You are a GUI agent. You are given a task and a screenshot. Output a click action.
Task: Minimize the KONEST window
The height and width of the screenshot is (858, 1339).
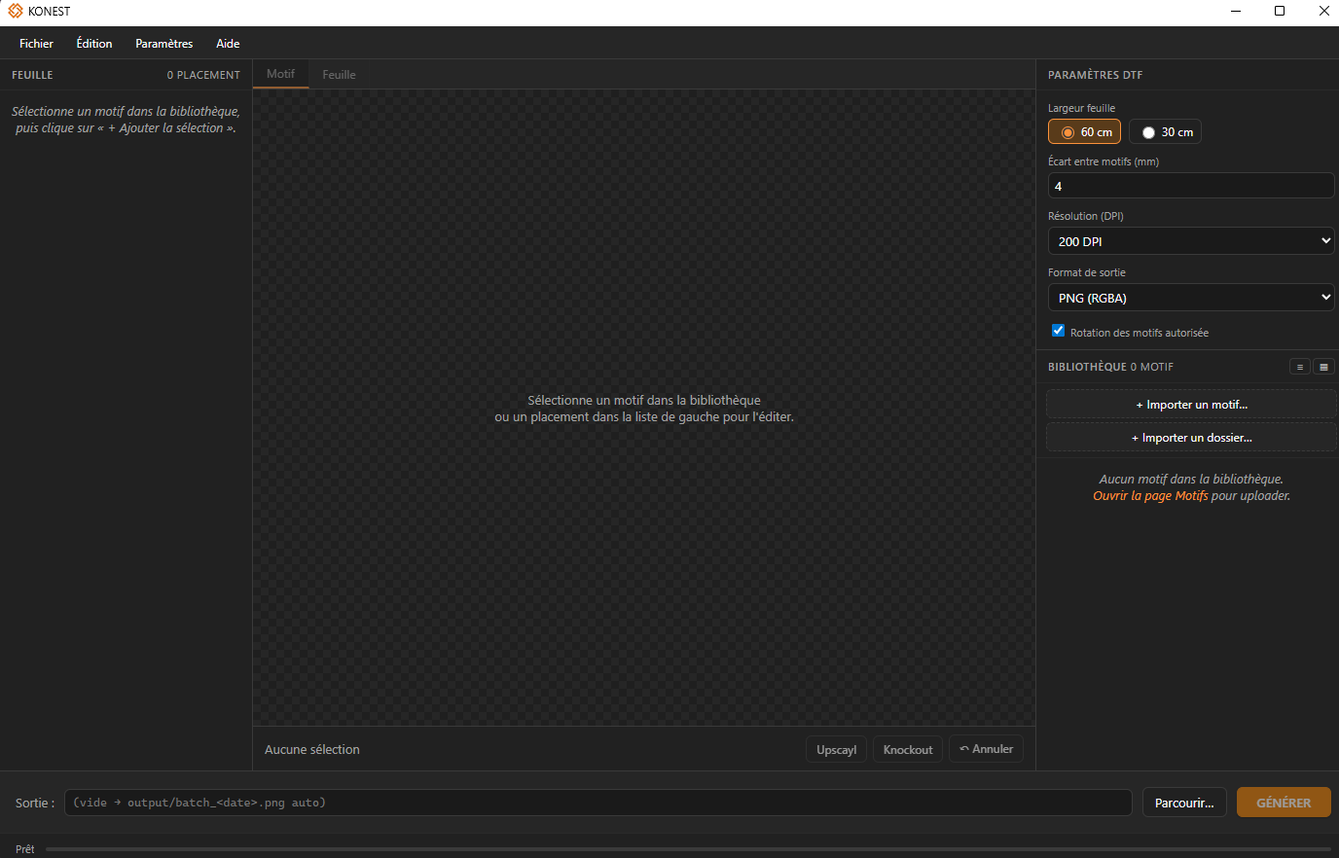[1236, 11]
